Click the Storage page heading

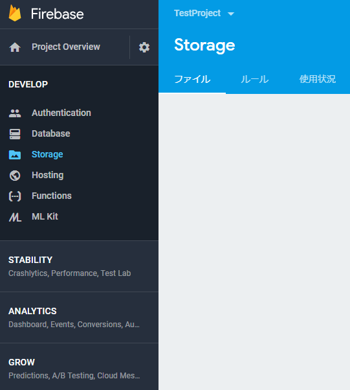[x=204, y=45]
